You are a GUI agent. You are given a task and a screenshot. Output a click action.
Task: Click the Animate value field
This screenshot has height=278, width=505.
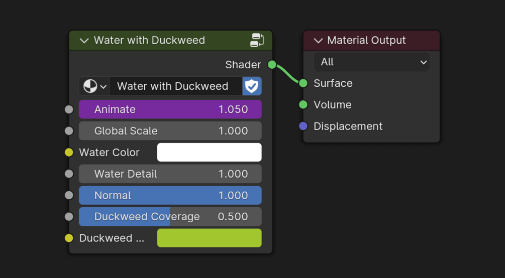pos(170,109)
